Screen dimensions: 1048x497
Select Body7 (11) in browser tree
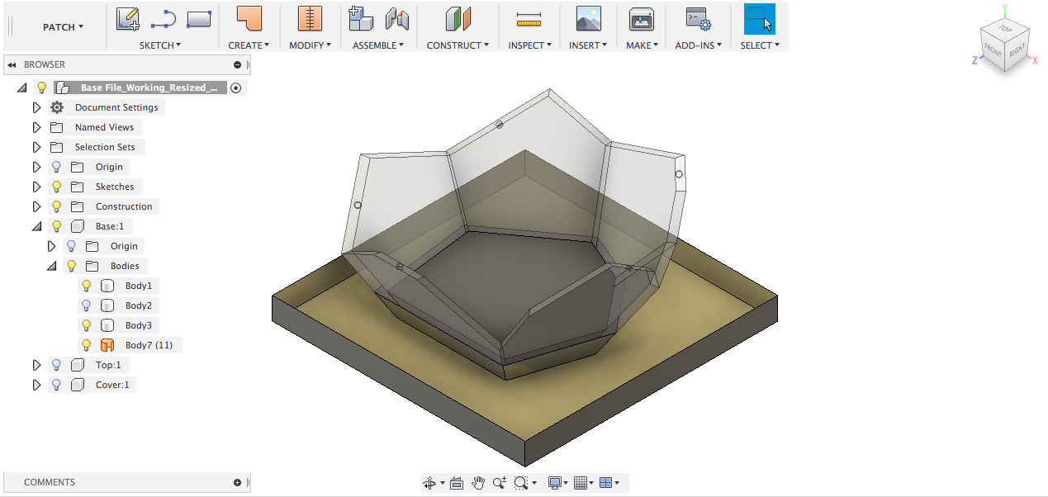pyautogui.click(x=149, y=345)
